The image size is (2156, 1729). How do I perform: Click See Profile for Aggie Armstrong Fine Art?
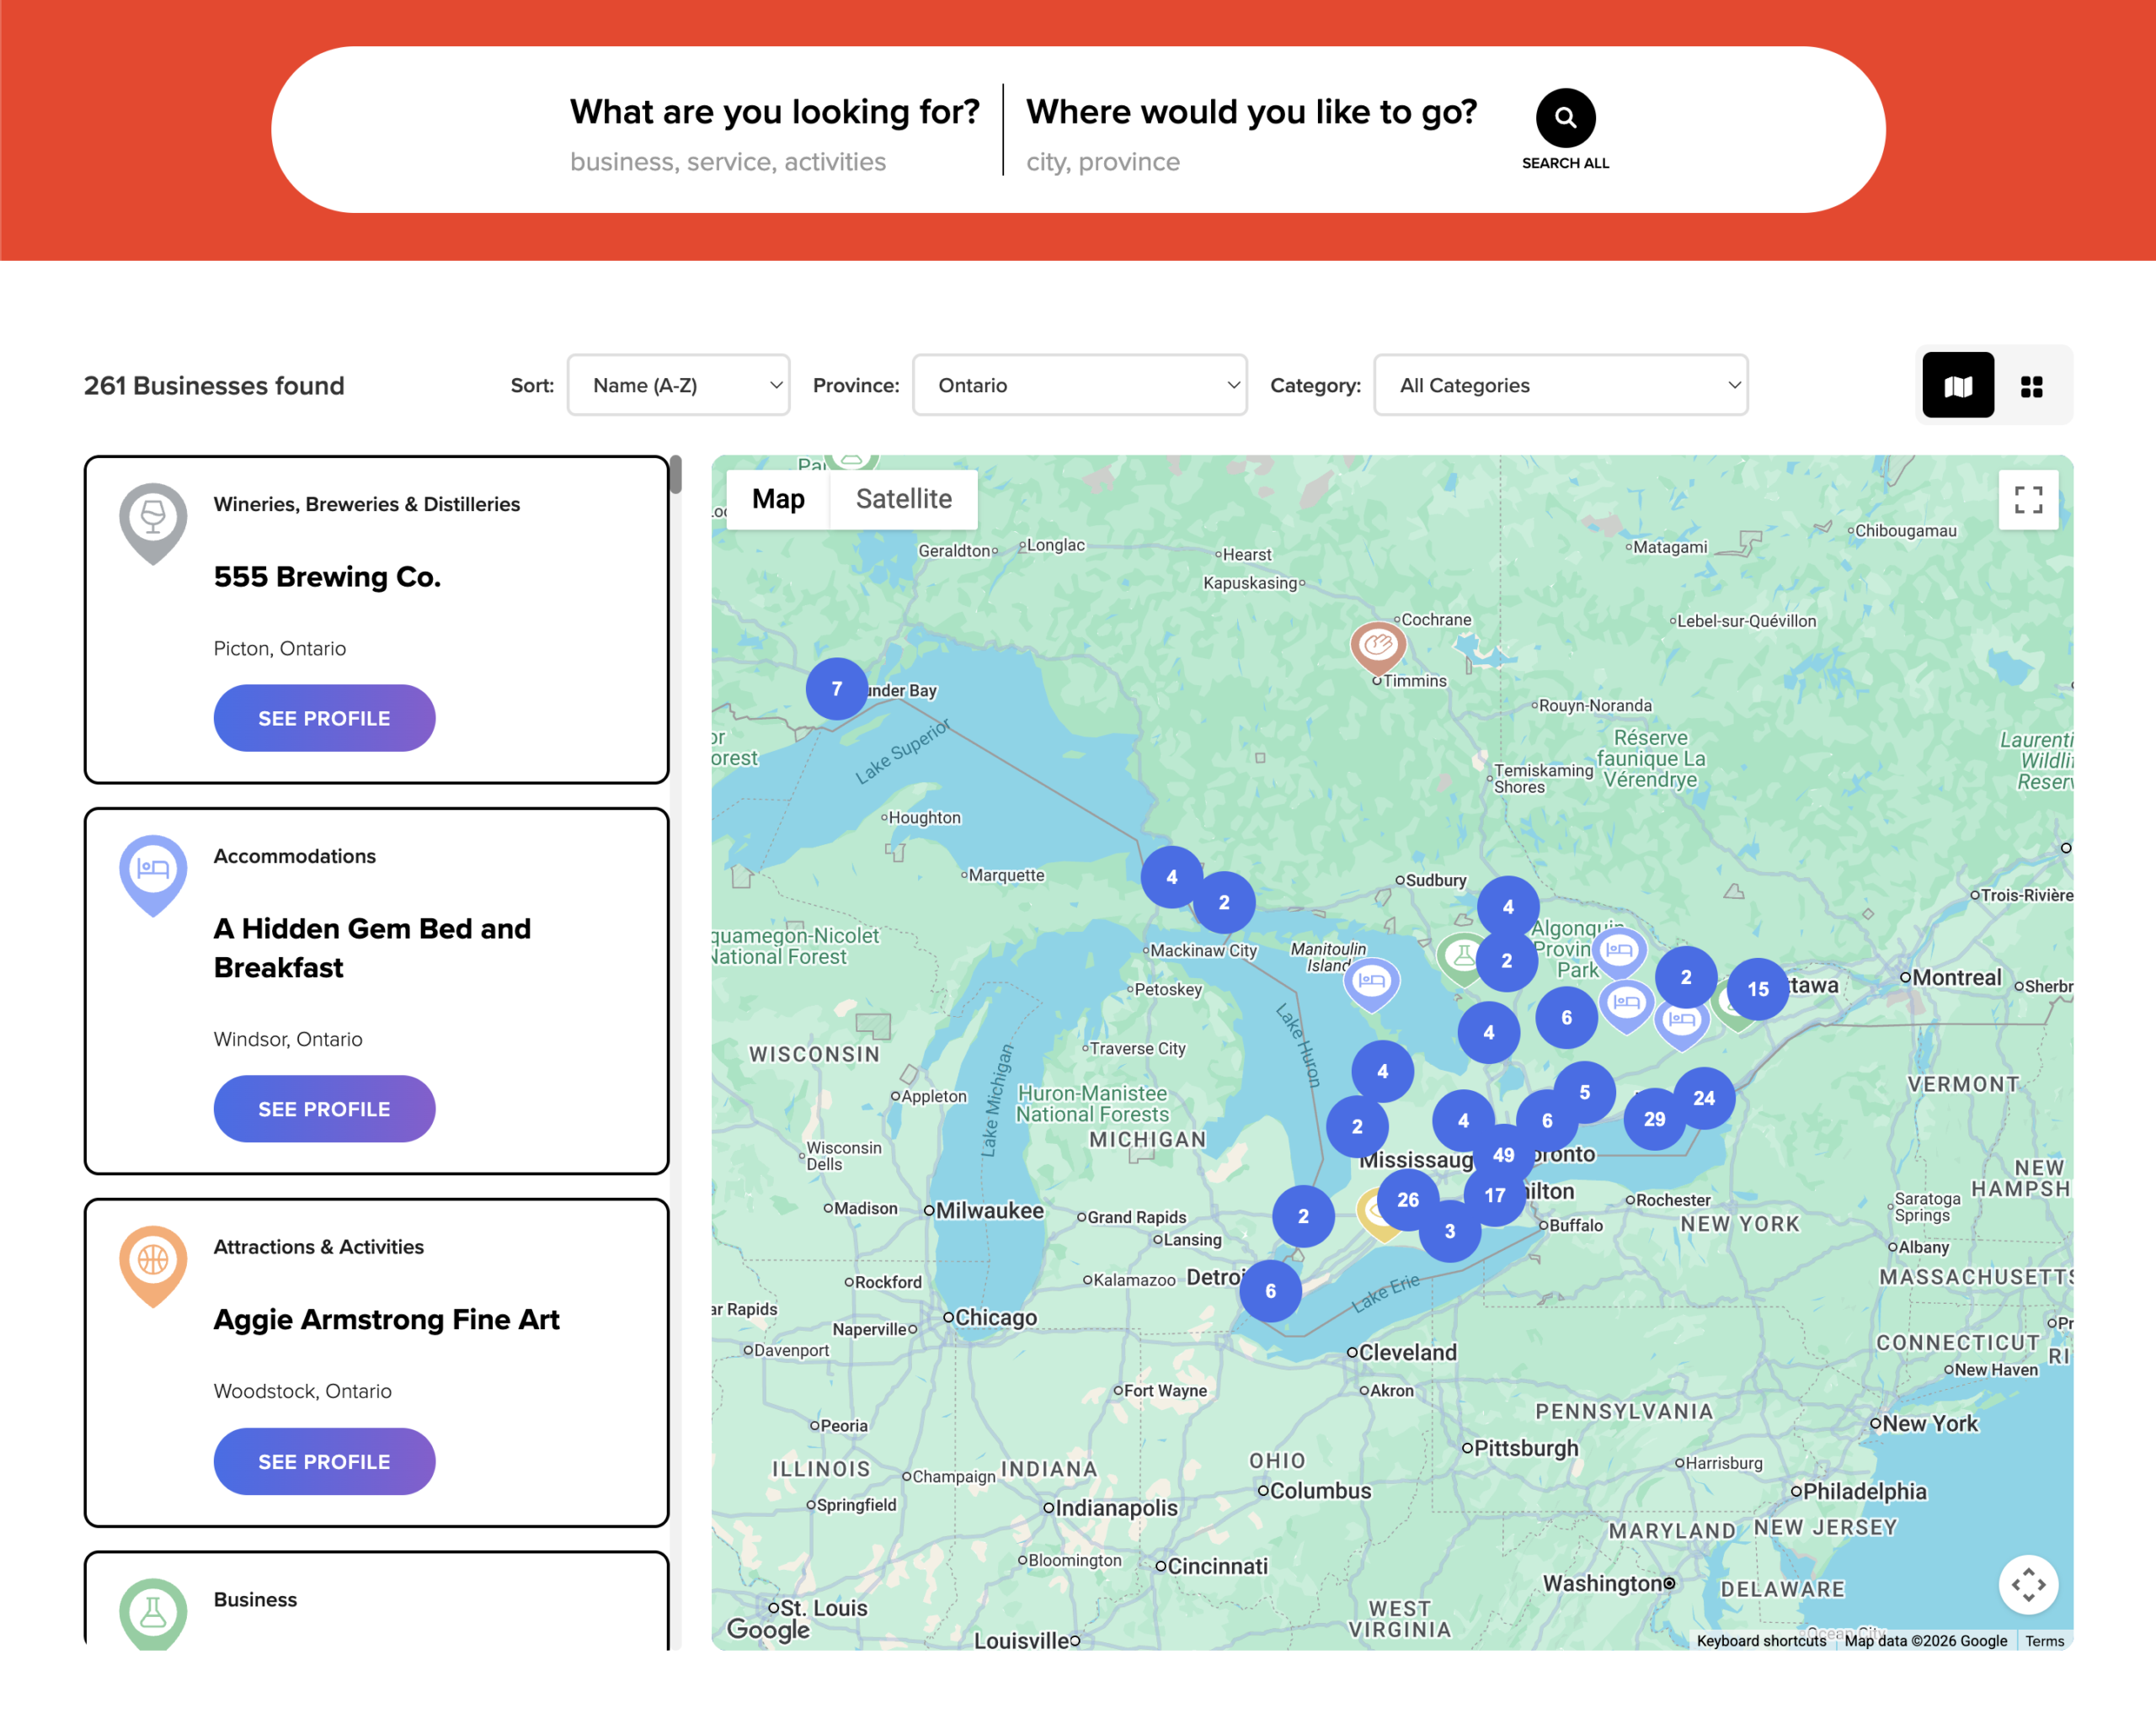[x=324, y=1461]
